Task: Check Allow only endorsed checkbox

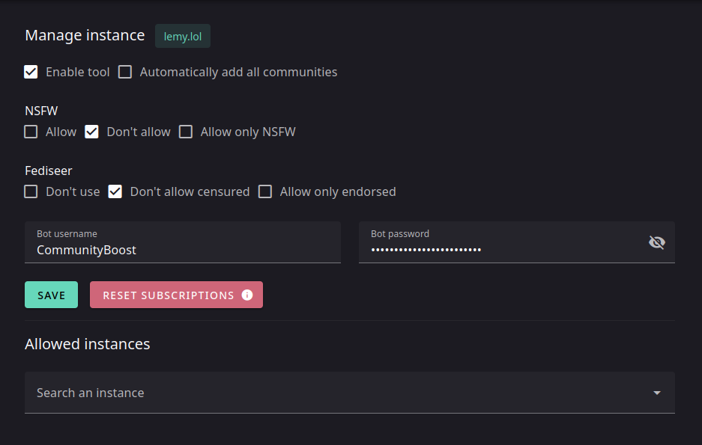Action: pyautogui.click(x=265, y=191)
